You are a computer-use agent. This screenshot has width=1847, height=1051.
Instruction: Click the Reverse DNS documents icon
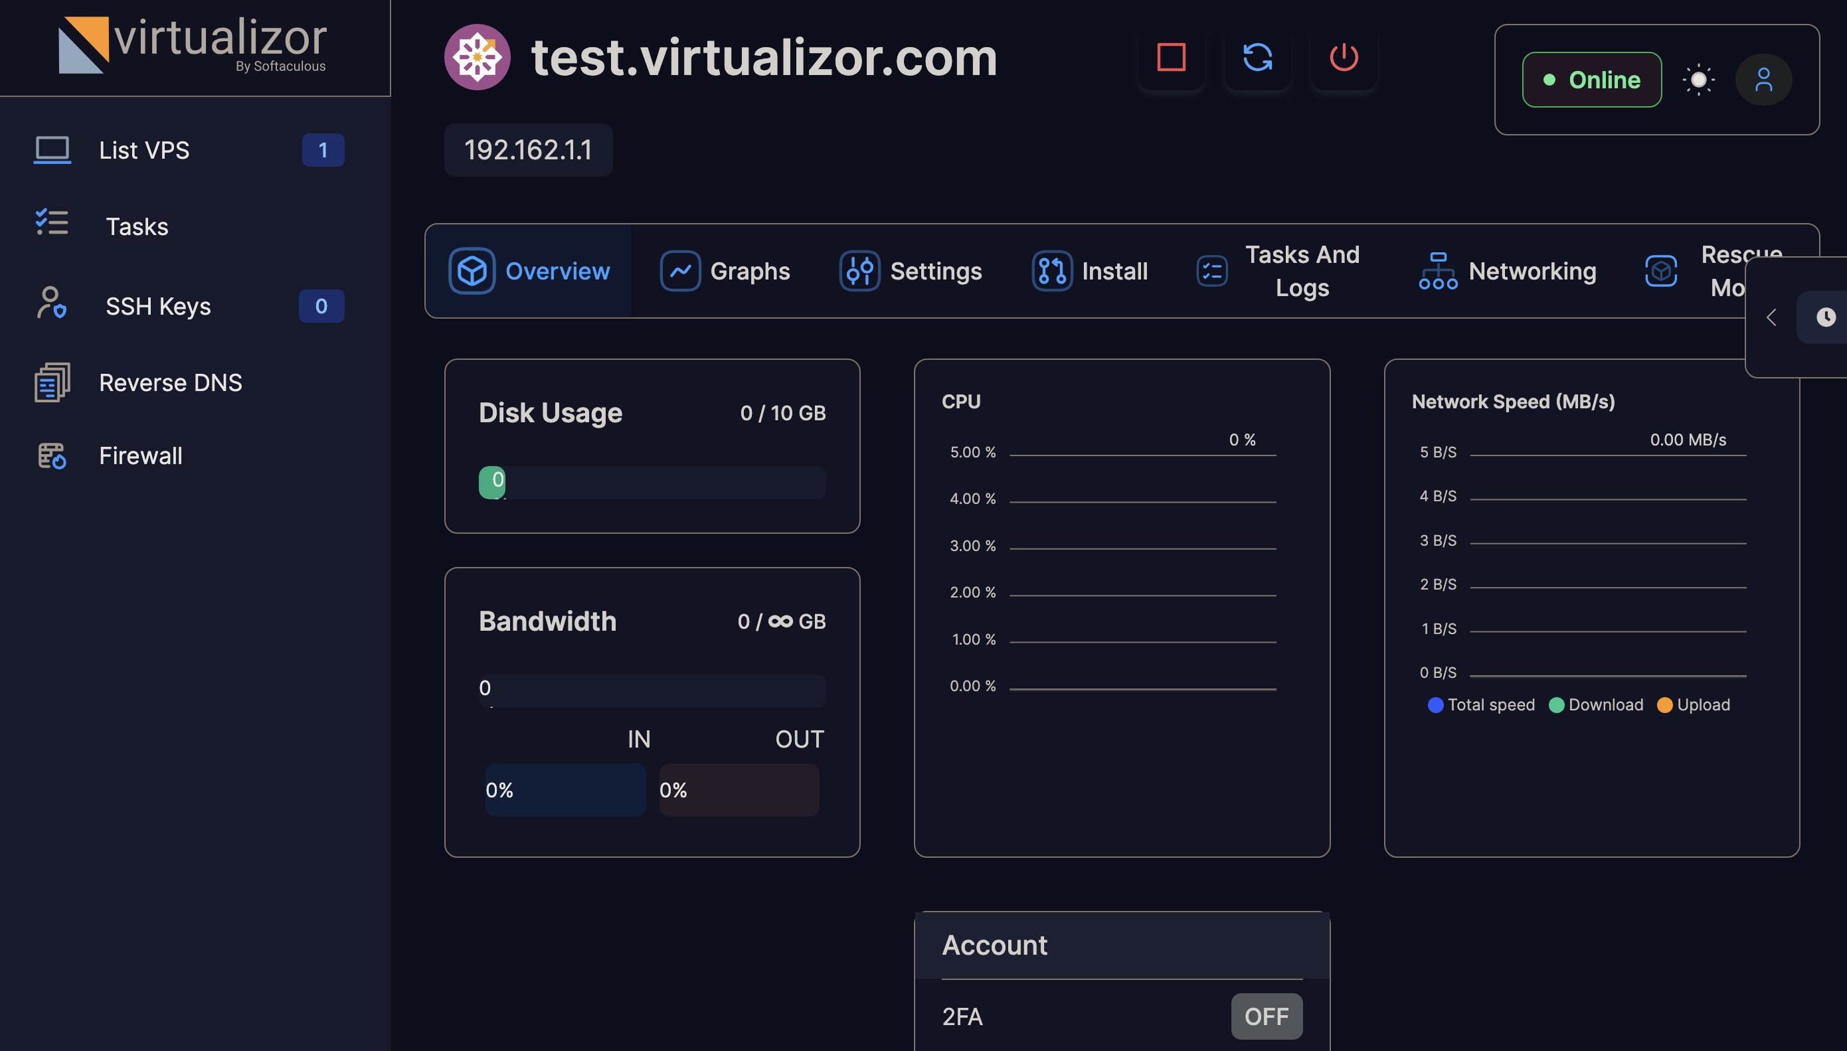(52, 382)
